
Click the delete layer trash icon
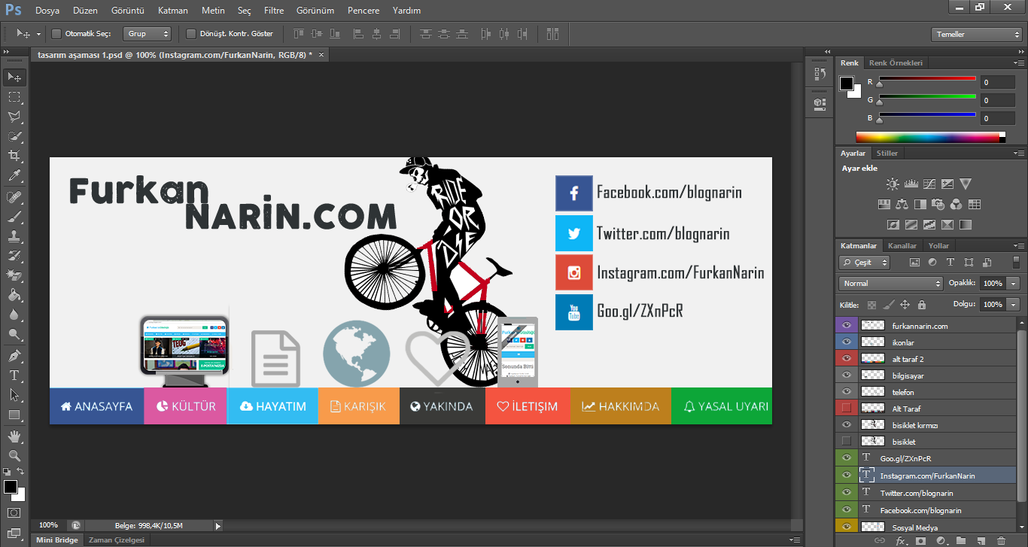pos(1001,540)
